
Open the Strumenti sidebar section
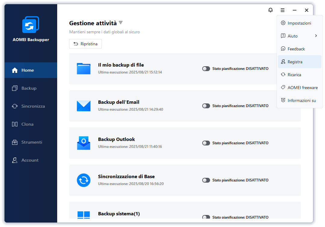31,142
